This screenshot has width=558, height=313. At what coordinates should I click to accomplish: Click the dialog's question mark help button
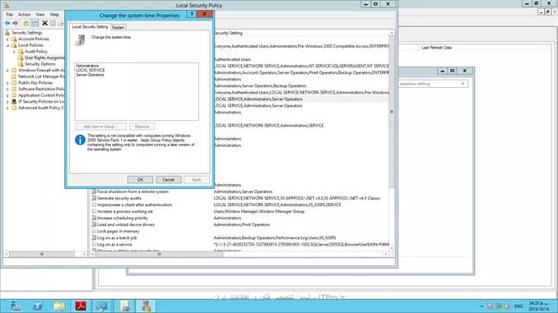coord(192,14)
